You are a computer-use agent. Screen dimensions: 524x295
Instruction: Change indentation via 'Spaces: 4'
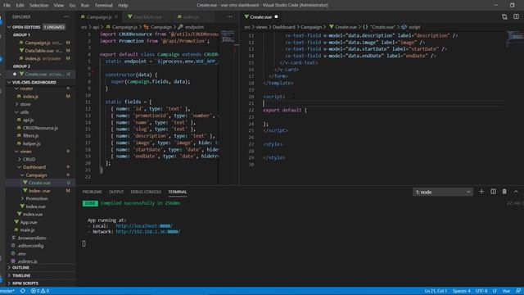(462, 291)
